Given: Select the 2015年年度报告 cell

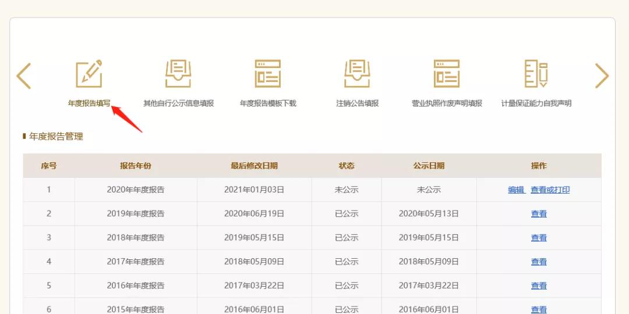Looking at the screenshot, I should pyautogui.click(x=136, y=306).
